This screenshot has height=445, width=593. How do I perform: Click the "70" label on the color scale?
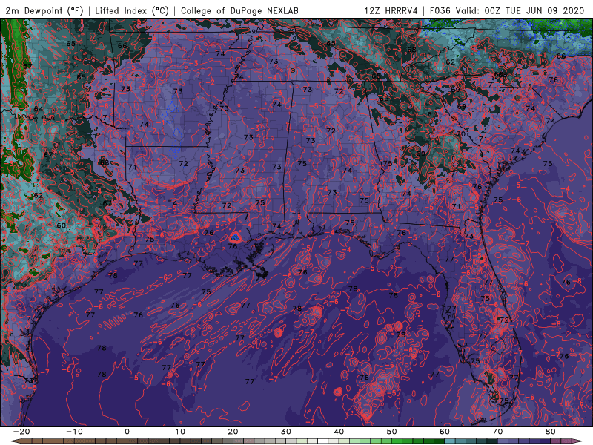point(497,432)
